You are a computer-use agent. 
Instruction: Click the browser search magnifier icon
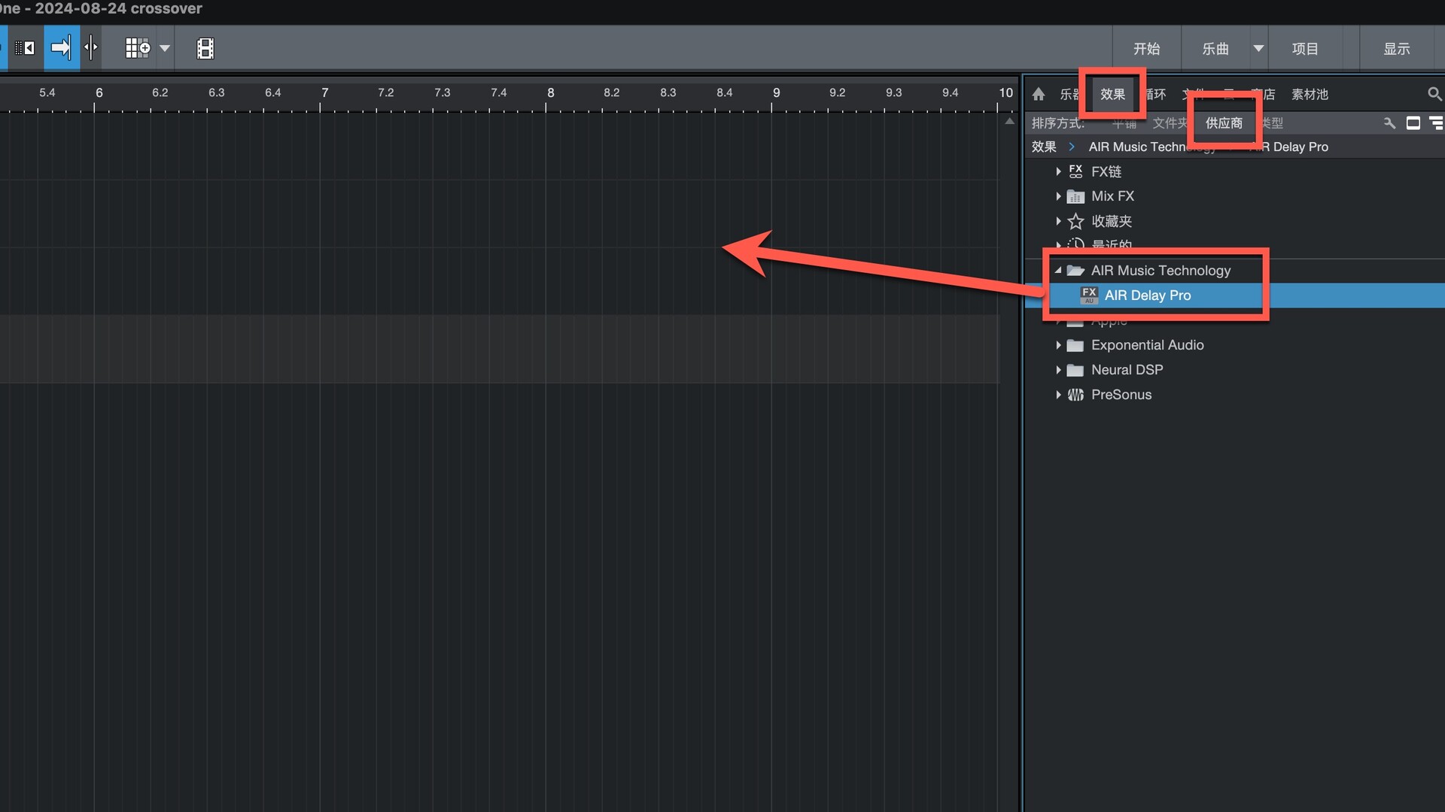pos(1434,94)
